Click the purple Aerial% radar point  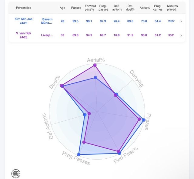click(x=95, y=65)
